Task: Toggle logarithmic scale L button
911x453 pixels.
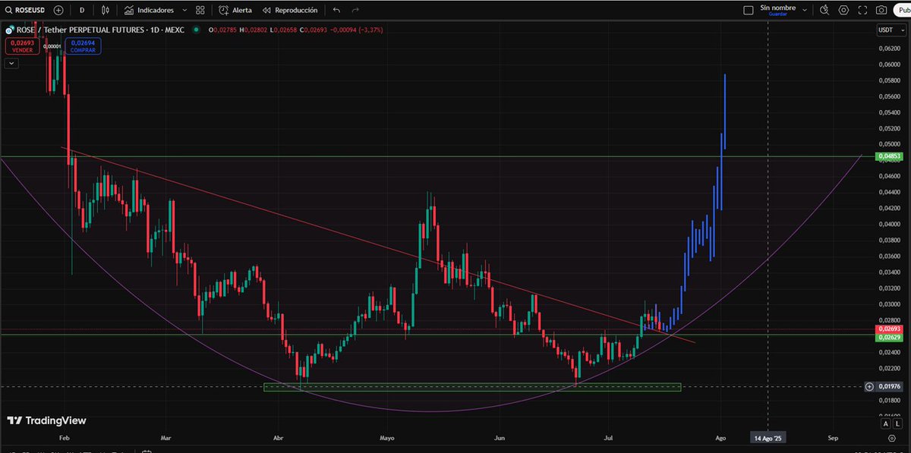Action: coord(897,424)
